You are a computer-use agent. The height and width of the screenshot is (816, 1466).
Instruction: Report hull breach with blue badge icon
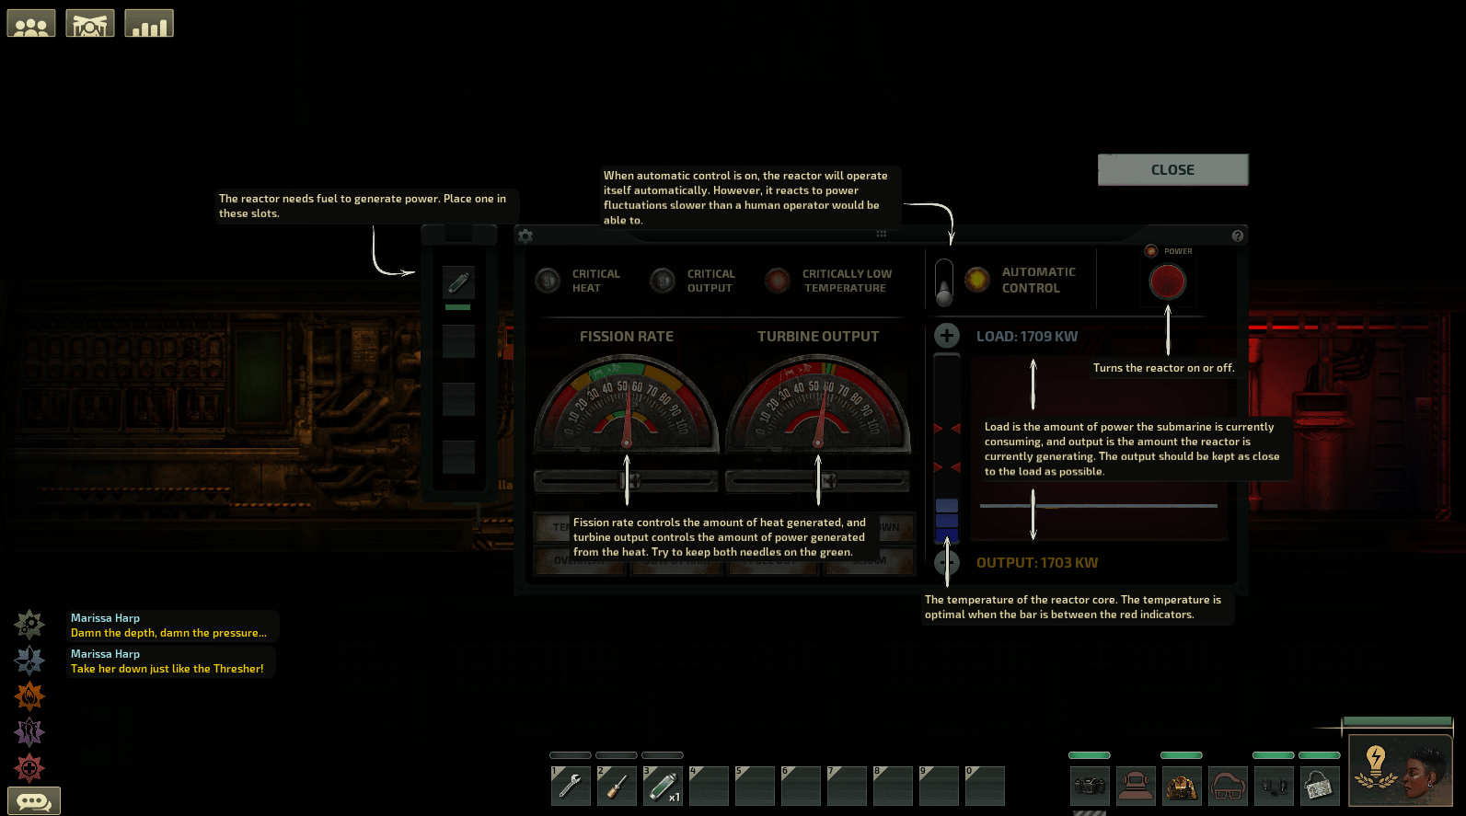pos(29,661)
